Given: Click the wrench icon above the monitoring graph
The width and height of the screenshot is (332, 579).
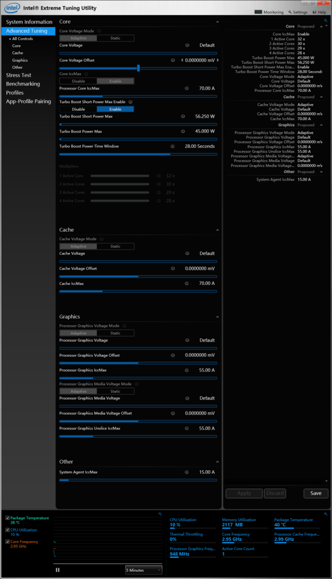Looking at the screenshot, I should tap(160, 514).
